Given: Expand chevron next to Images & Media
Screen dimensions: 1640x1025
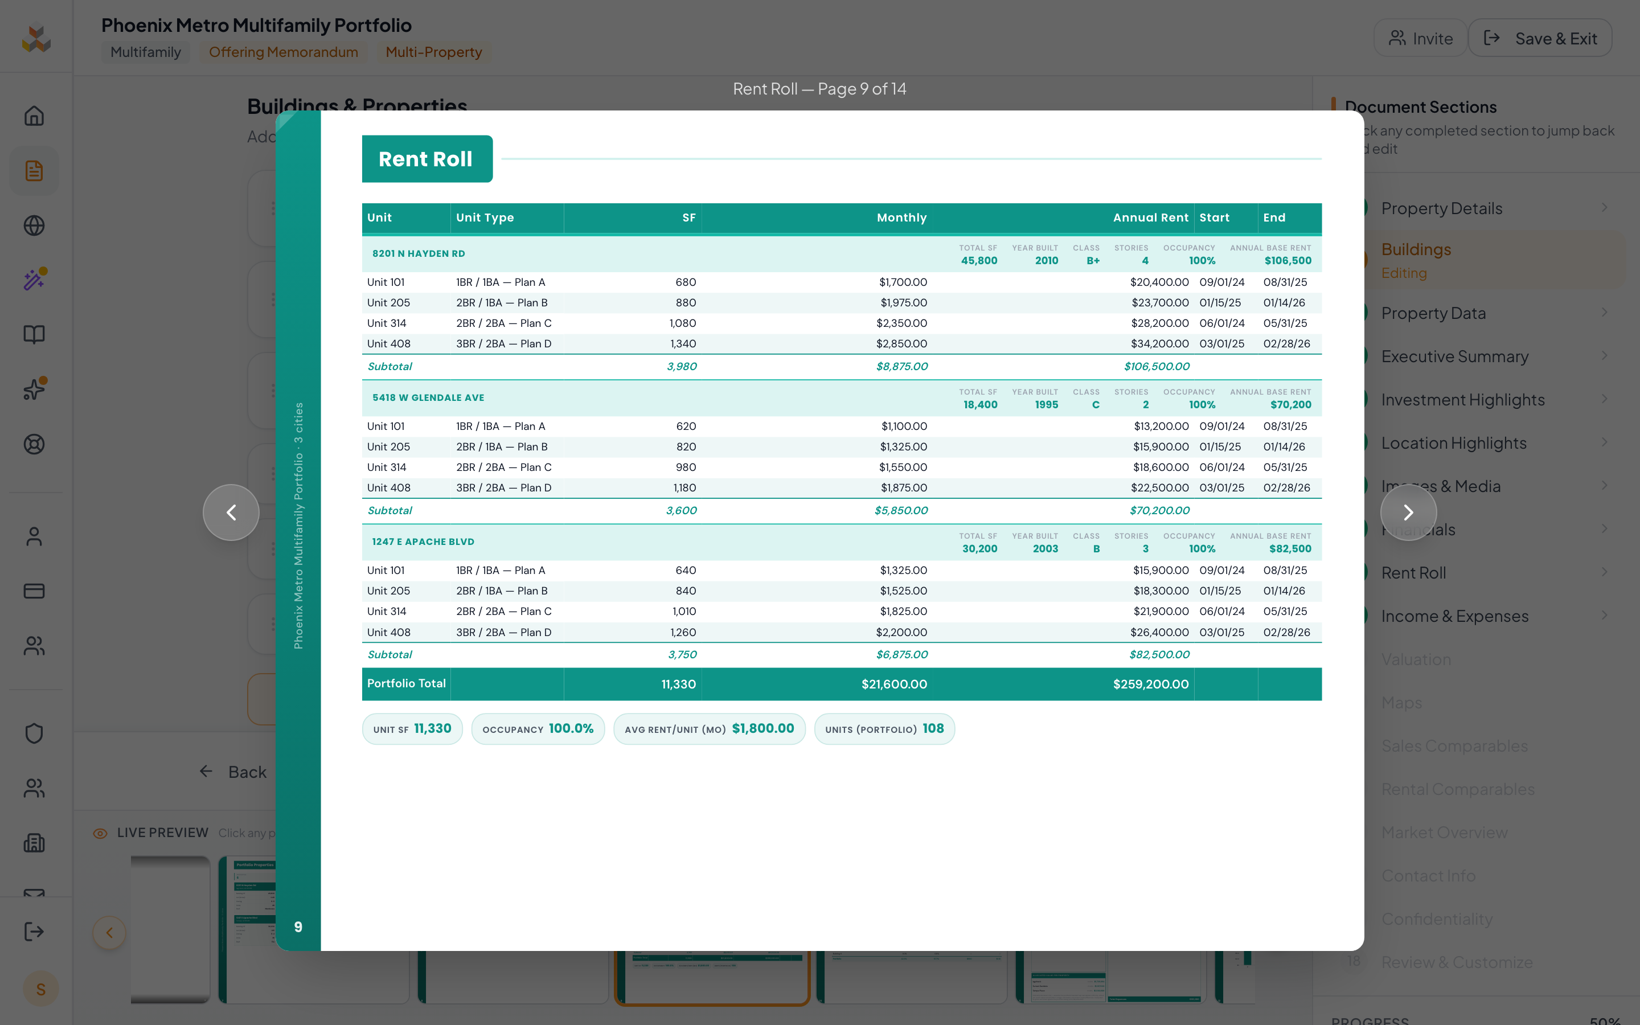Looking at the screenshot, I should [x=1604, y=485].
